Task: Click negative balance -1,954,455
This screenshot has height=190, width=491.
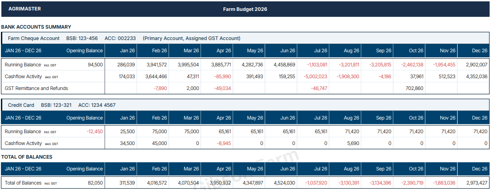Action: coord(444,65)
